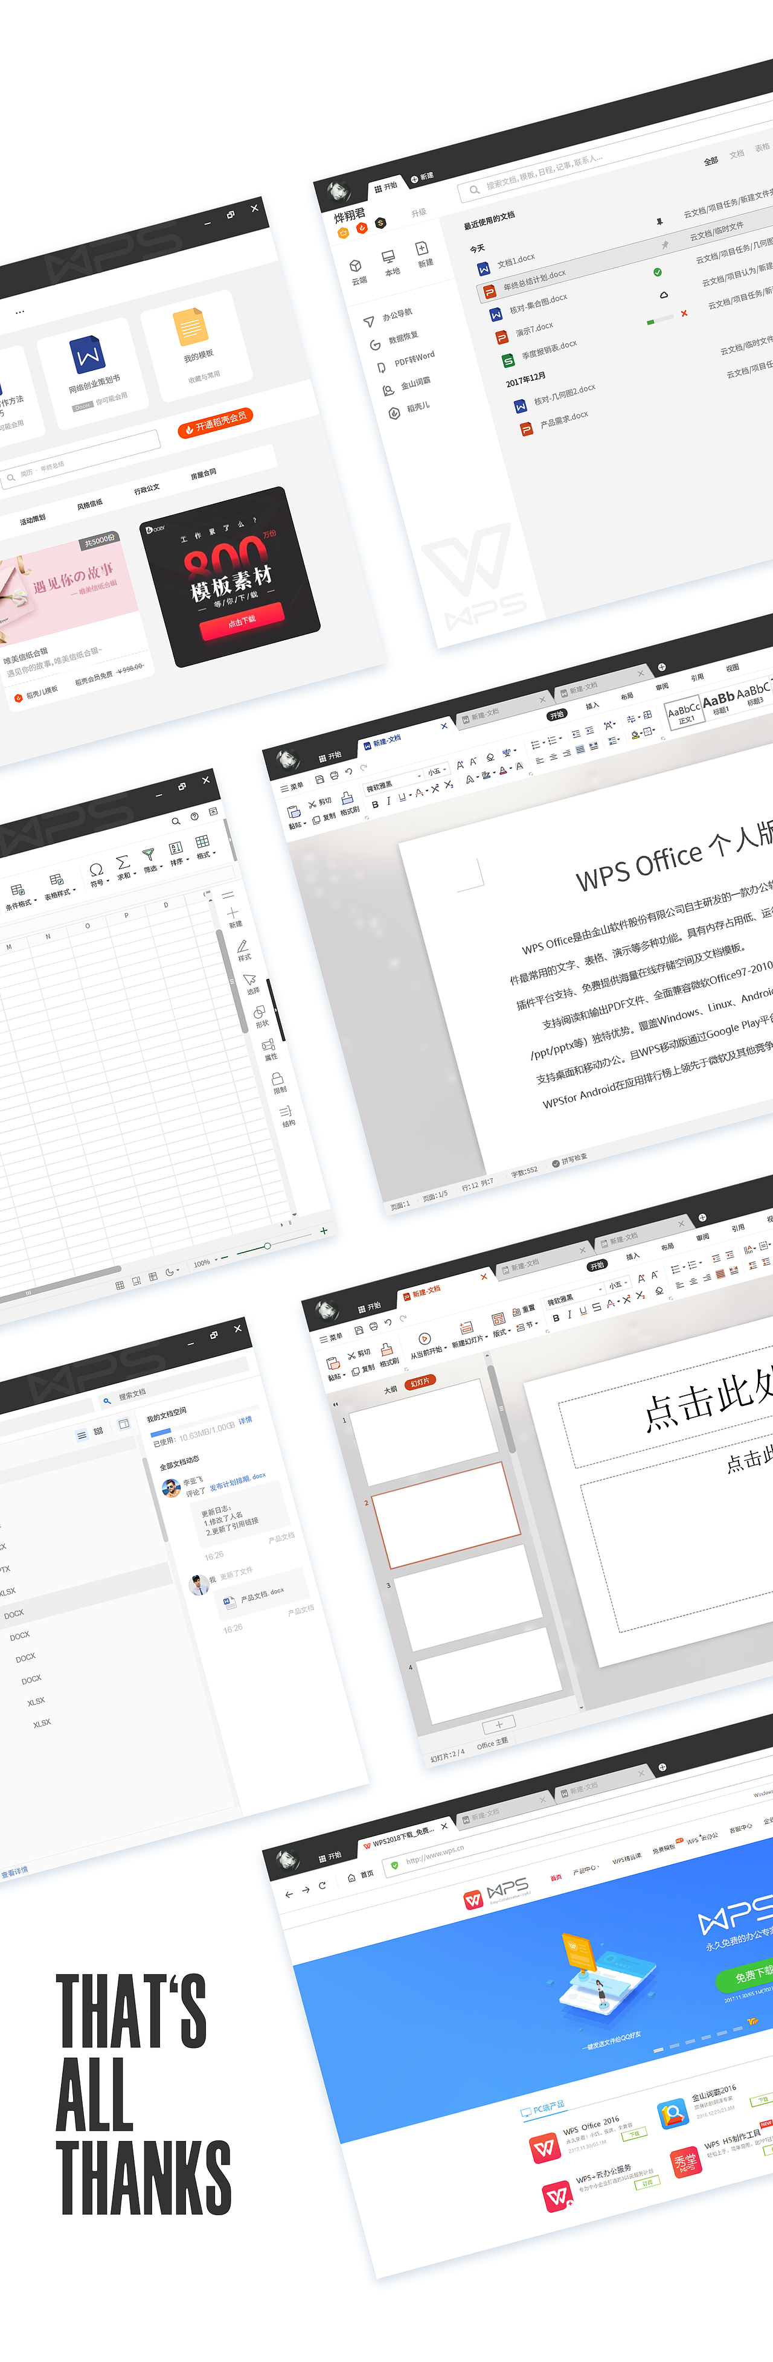Viewport: 773px width, 2362px height.
Task: Click 格式刷 format painter in Writer
Action: (x=347, y=804)
